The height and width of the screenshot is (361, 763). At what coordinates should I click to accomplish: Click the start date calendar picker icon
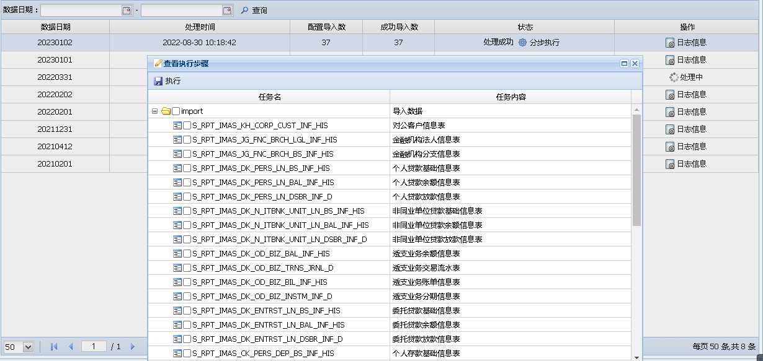127,11
